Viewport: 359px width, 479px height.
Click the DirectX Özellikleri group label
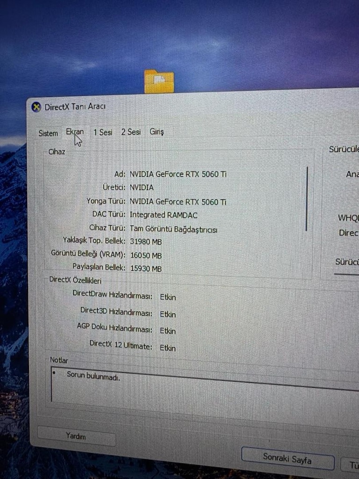(75, 280)
